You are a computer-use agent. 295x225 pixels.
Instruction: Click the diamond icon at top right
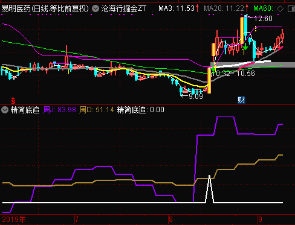(280, 9)
